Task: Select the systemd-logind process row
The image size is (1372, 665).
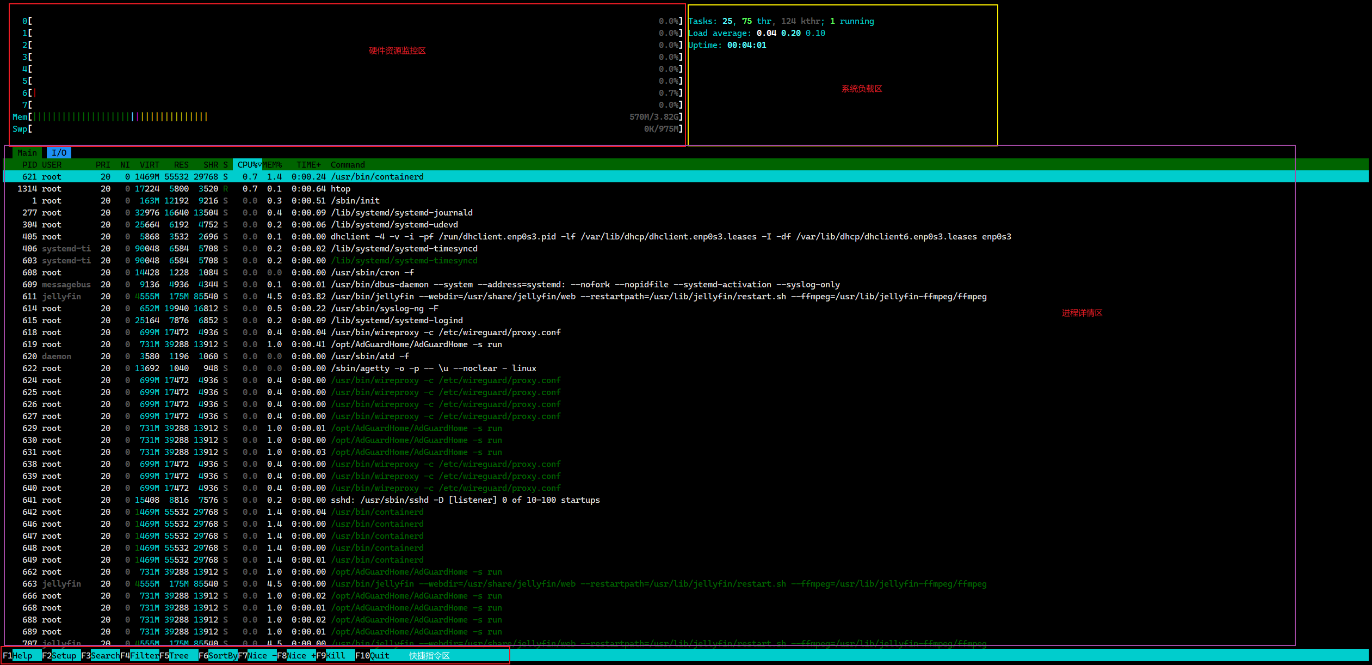Action: (685, 321)
